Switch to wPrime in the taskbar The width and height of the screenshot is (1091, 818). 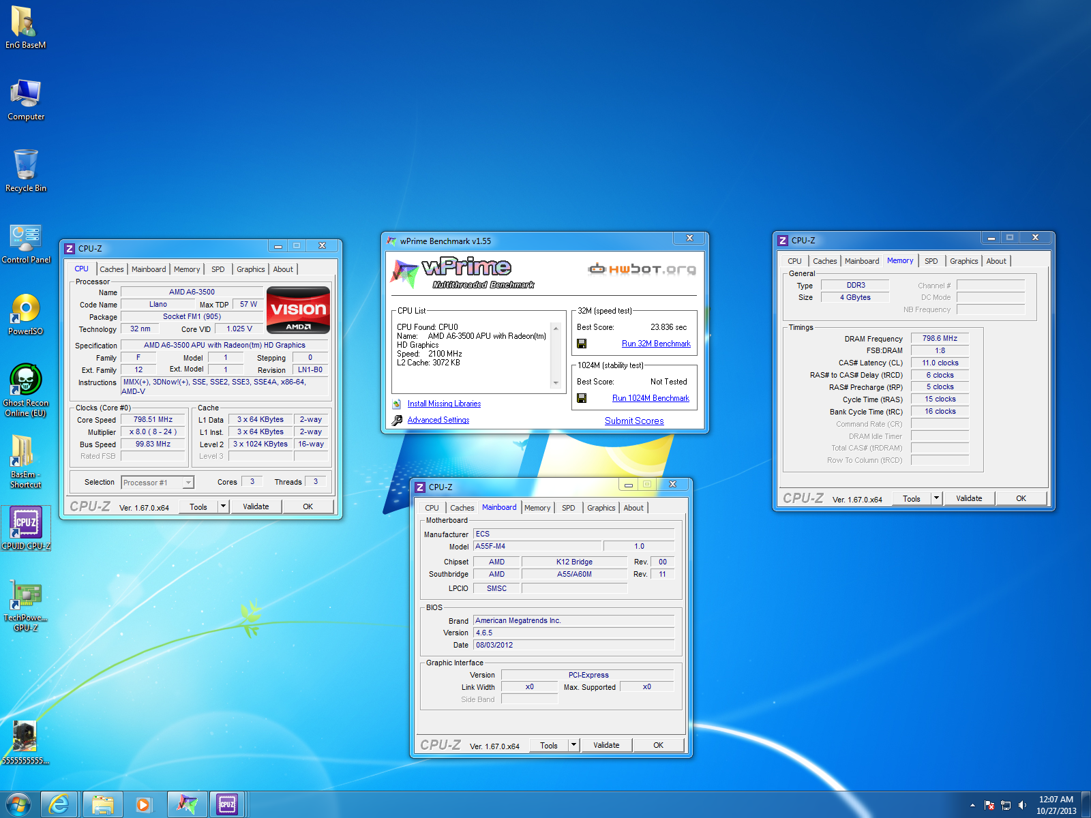[187, 805]
